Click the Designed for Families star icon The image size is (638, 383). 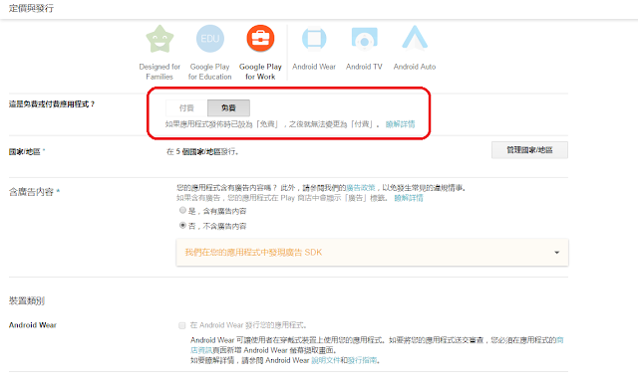click(x=159, y=39)
